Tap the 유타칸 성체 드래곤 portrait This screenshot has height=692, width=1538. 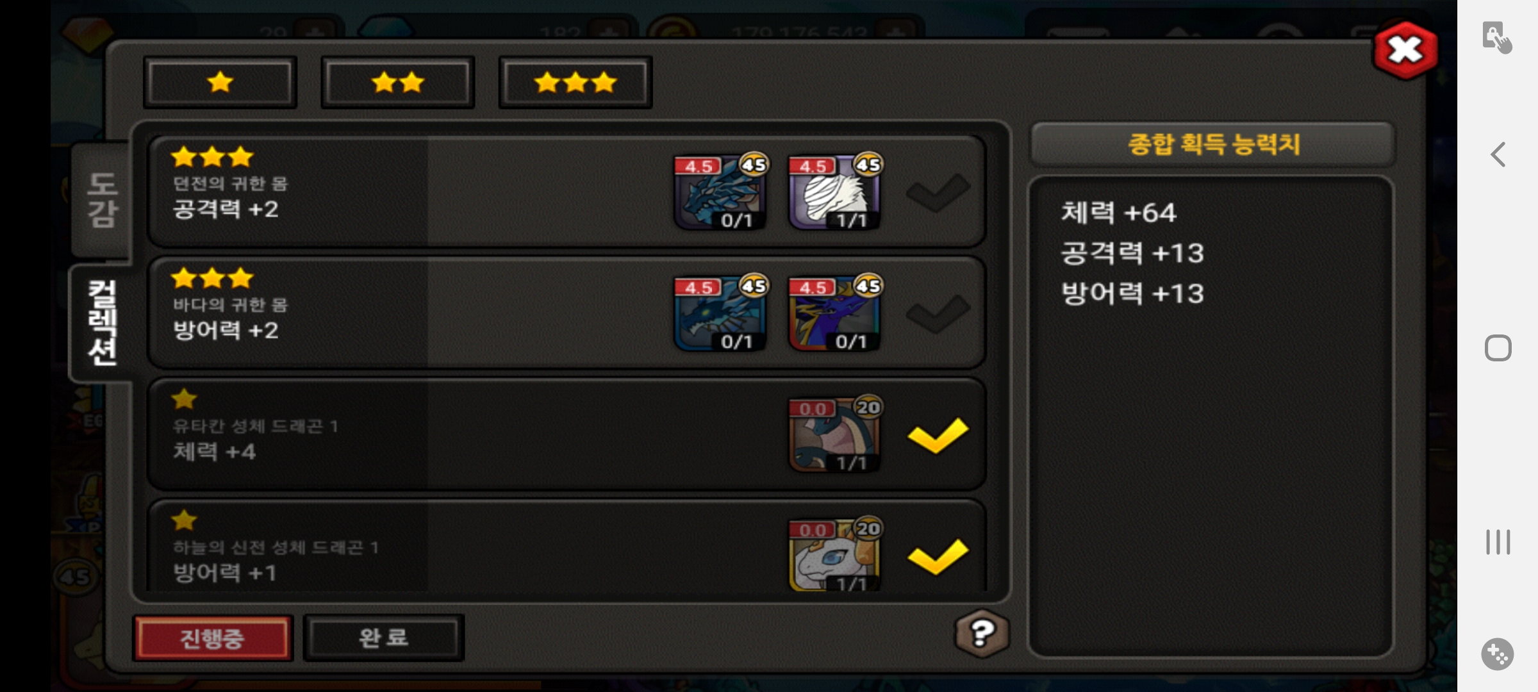click(835, 434)
